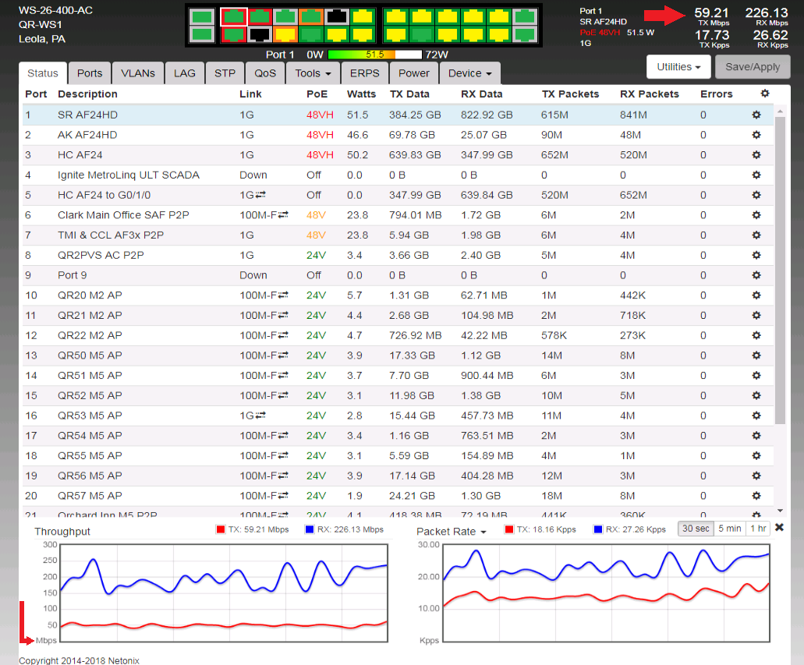The width and height of the screenshot is (804, 665).
Task: Click the red TX swatch in Throughput legend
Action: pos(220,530)
